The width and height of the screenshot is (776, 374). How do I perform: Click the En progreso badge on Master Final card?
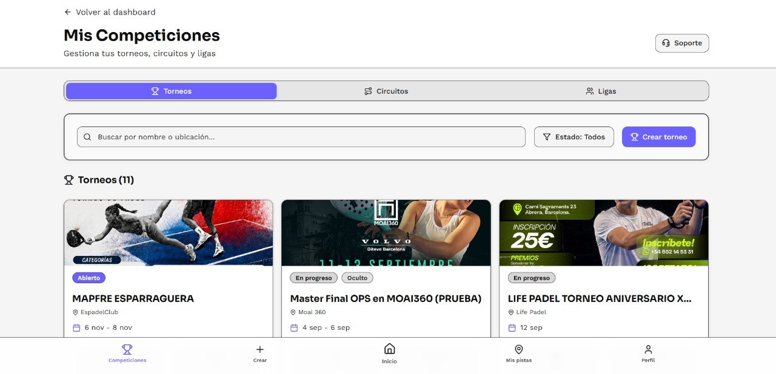click(x=314, y=278)
